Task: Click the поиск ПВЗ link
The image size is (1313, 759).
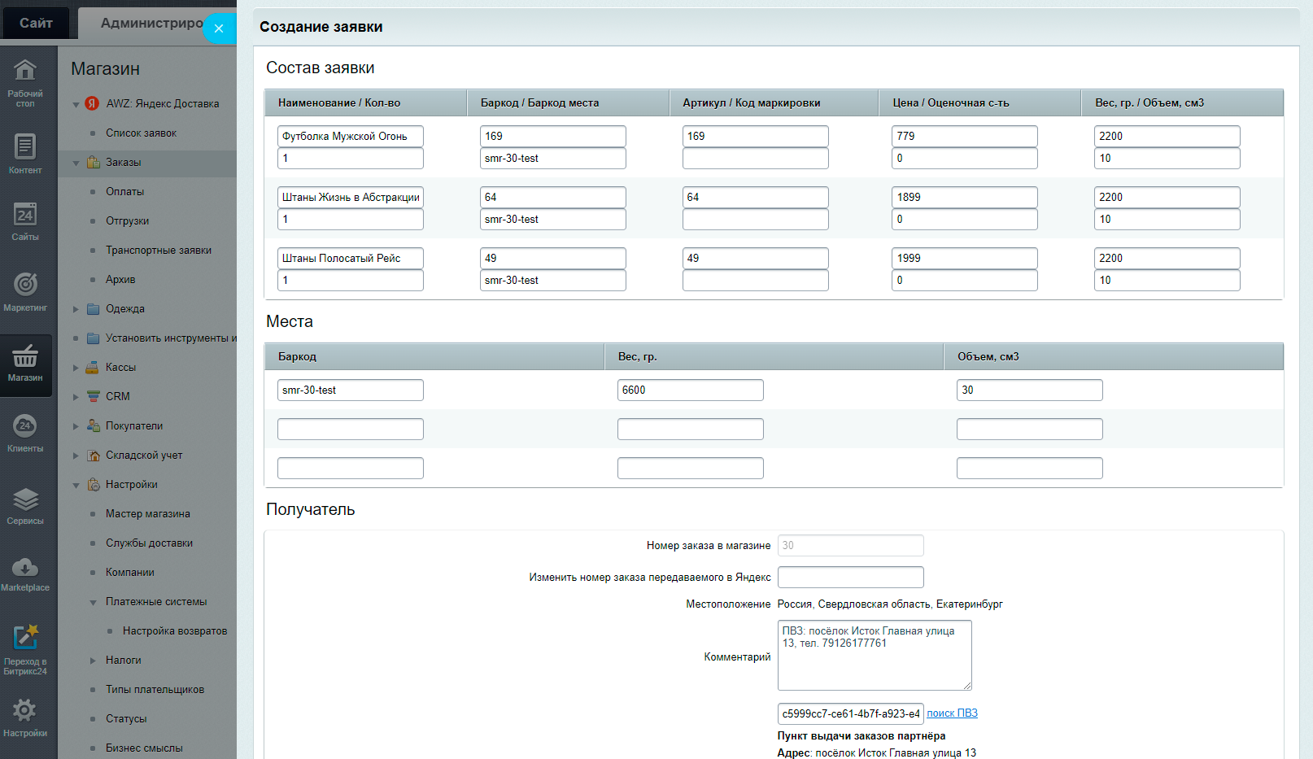Action: (952, 713)
